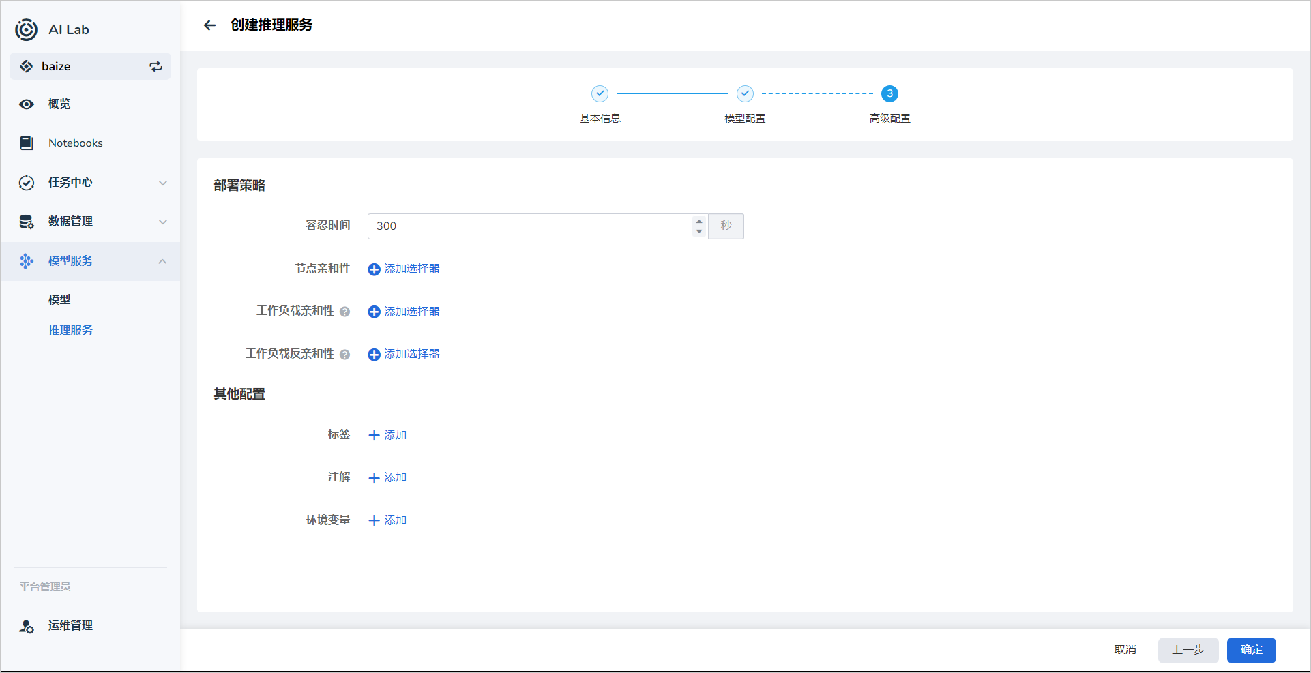This screenshot has width=1311, height=673.
Task: Click the 高级配置 step label
Action: (889, 119)
